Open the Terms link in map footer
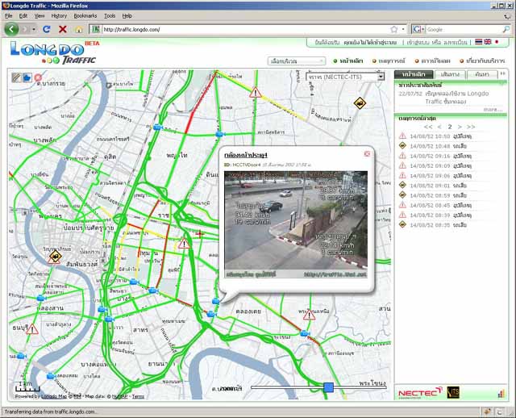516x418 pixels. [138, 396]
